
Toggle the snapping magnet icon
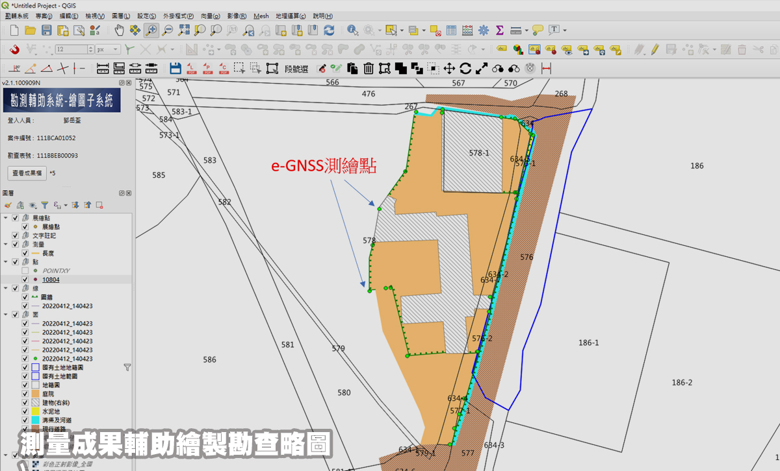click(x=15, y=49)
